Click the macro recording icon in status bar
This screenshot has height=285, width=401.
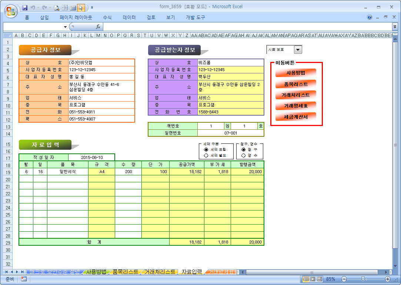[x=24, y=279]
